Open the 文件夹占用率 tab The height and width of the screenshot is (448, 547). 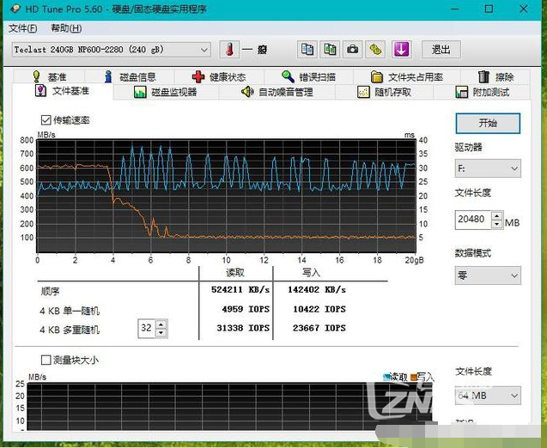(407, 76)
